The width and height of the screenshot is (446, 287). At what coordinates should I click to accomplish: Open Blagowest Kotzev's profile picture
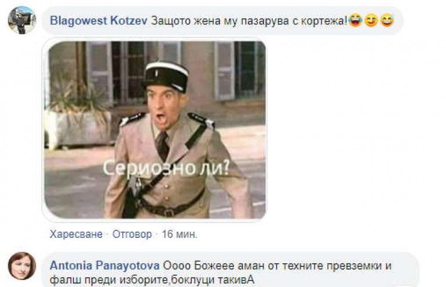point(22,20)
